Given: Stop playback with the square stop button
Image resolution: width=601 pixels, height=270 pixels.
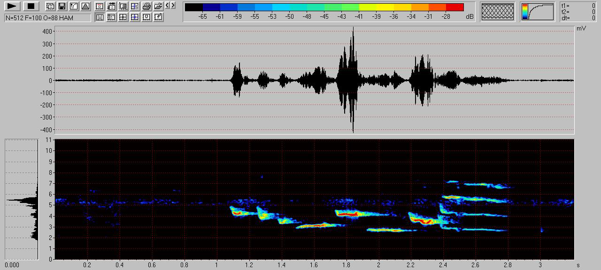Looking at the screenshot, I should coord(31,6).
